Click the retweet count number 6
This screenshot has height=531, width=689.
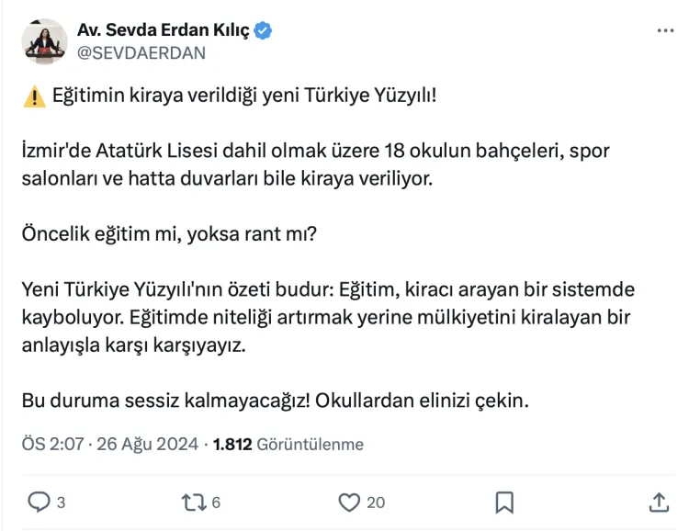click(216, 503)
